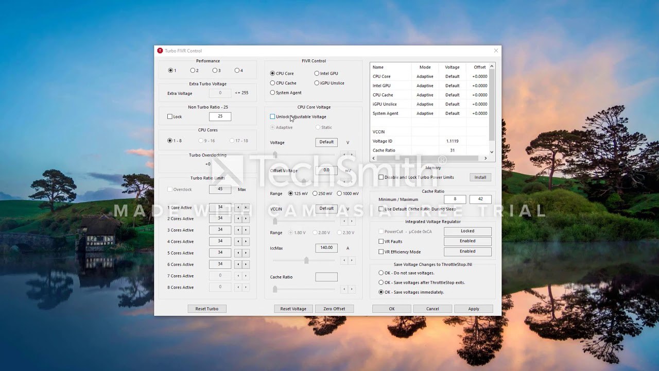Click the PowerCut Locked button
Image resolution: width=659 pixels, height=371 pixels.
[x=467, y=231]
